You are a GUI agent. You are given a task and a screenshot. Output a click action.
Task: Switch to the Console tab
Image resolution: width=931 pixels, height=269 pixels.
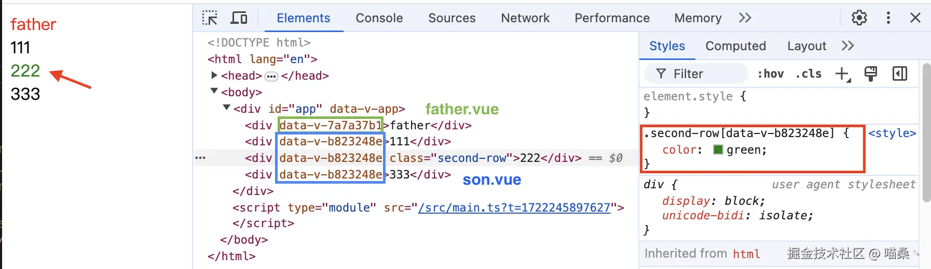click(x=379, y=18)
